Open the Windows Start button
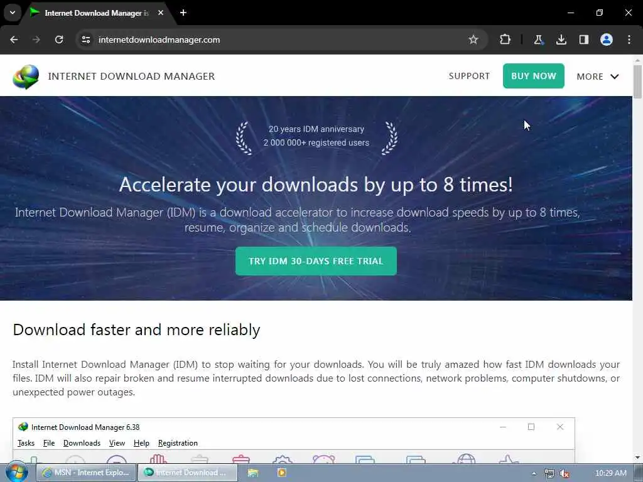This screenshot has height=482, width=643. point(16,473)
